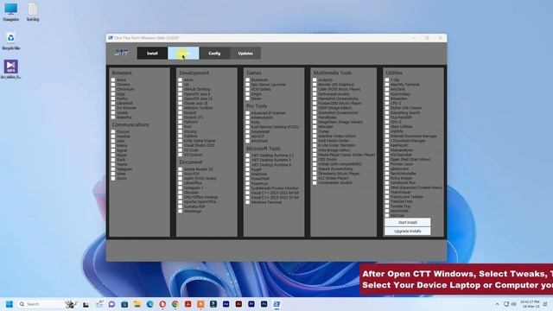The height and width of the screenshot is (311, 553).
Task: Tick the 7-Zip checkbox
Action: (387, 80)
